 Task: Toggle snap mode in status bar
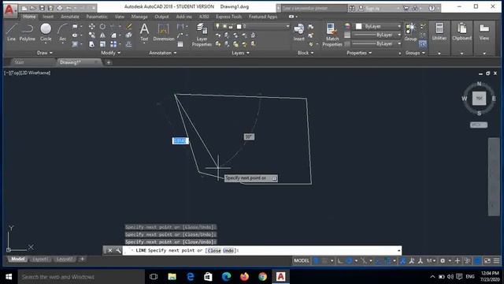click(x=325, y=260)
